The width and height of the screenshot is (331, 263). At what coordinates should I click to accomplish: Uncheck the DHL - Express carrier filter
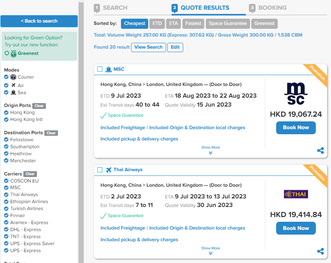6,230
